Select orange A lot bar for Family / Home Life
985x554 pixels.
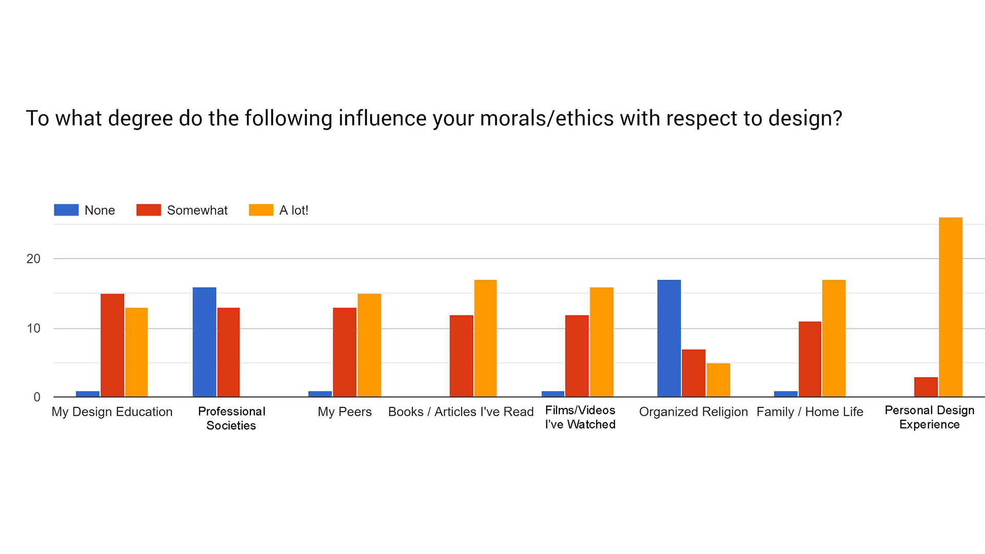pyautogui.click(x=834, y=338)
